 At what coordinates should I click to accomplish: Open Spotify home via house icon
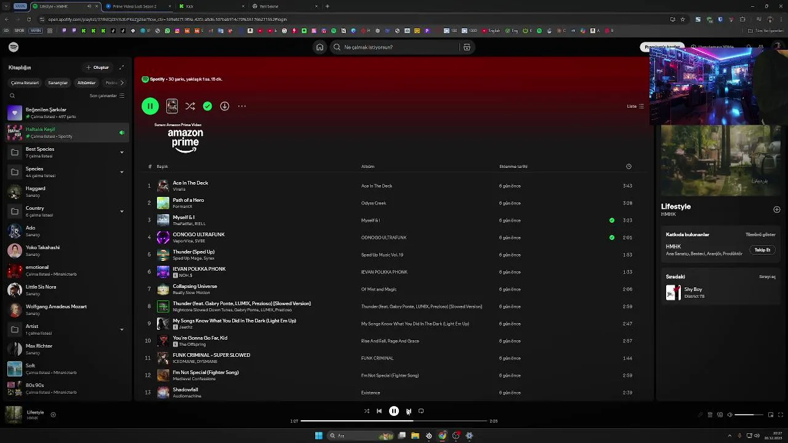(320, 47)
